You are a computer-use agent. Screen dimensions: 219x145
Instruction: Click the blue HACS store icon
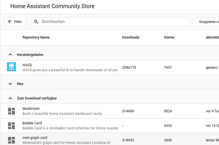pyautogui.click(x=11, y=67)
